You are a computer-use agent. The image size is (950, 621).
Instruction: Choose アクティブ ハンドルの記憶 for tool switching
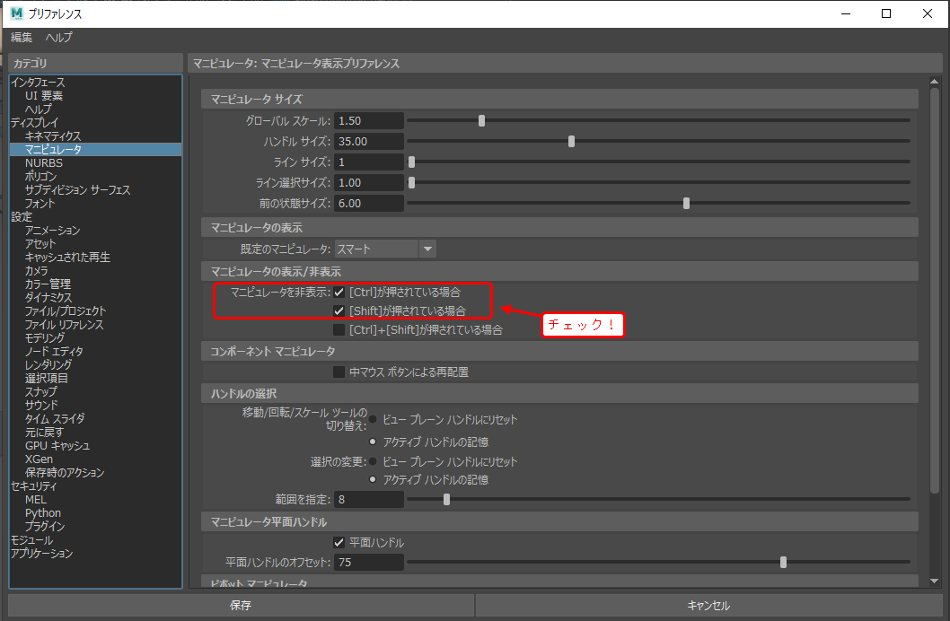373,442
